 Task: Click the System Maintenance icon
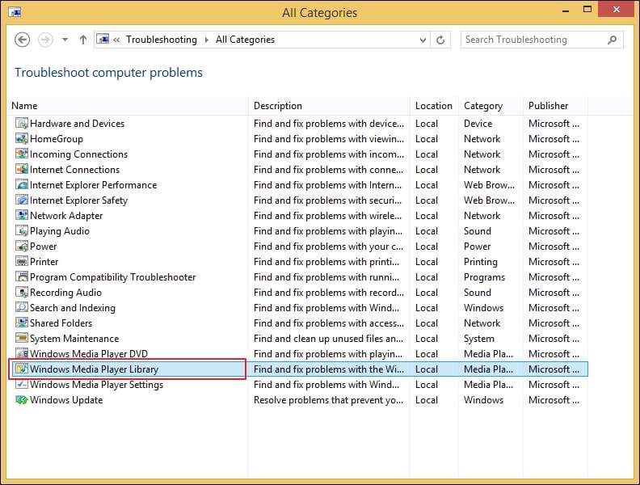[22, 339]
